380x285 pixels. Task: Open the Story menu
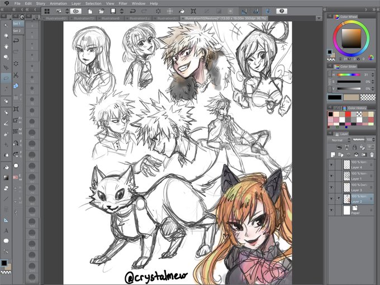coord(40,4)
